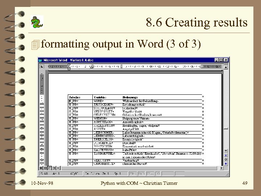
Task: Click the slide number 49
Action: coord(245,183)
